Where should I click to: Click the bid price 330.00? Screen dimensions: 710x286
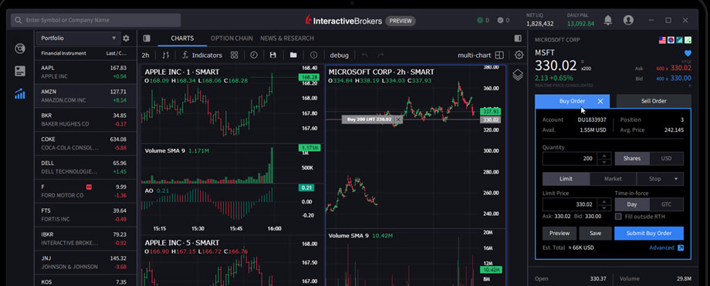[681, 78]
